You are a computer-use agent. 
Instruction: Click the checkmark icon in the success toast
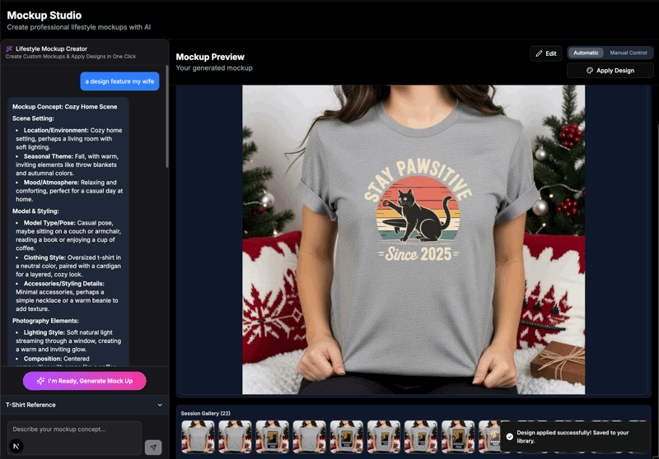coord(509,437)
